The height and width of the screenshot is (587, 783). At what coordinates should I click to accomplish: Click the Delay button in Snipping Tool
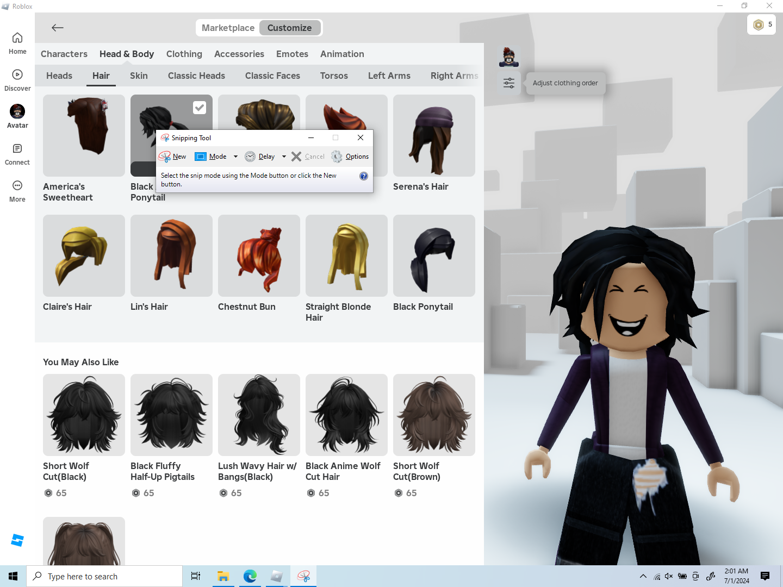pyautogui.click(x=260, y=157)
